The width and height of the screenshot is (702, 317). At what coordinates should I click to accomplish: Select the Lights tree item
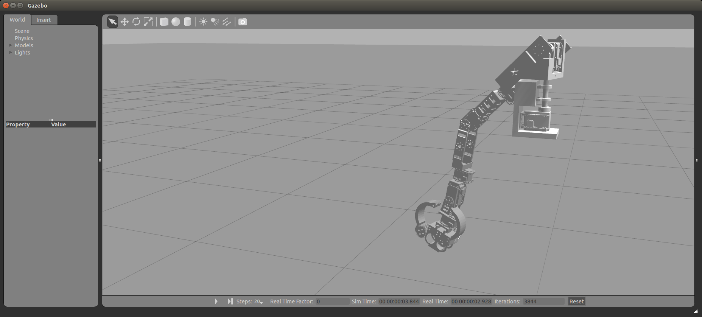click(x=22, y=53)
